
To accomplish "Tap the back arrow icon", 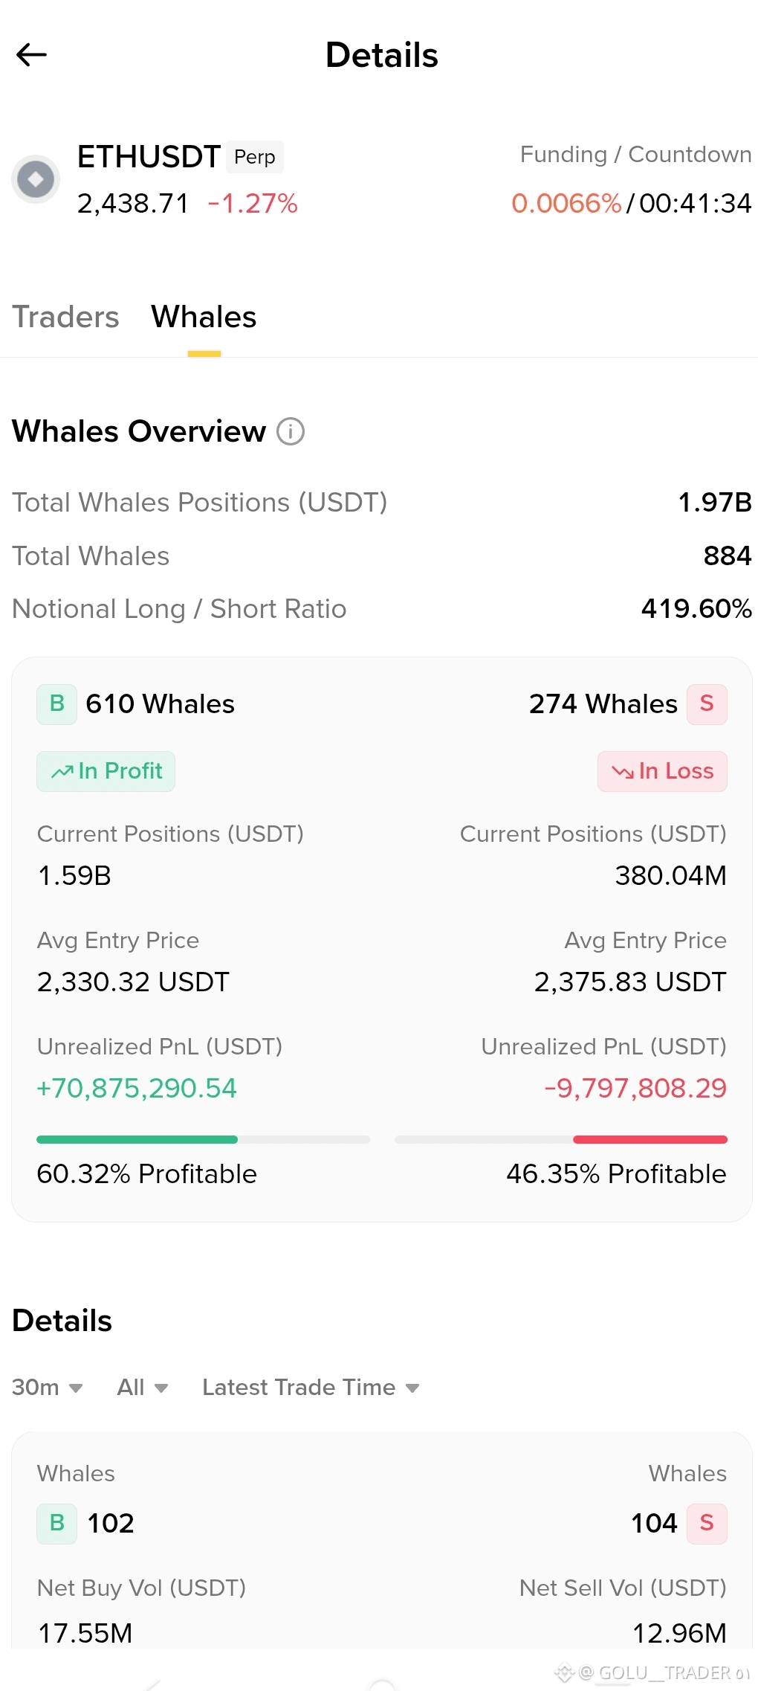I will pyautogui.click(x=31, y=54).
